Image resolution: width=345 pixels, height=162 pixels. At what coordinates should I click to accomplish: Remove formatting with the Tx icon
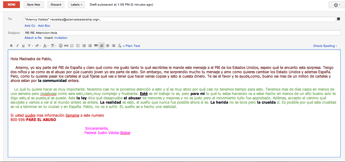pyautogui.click(x=119, y=46)
